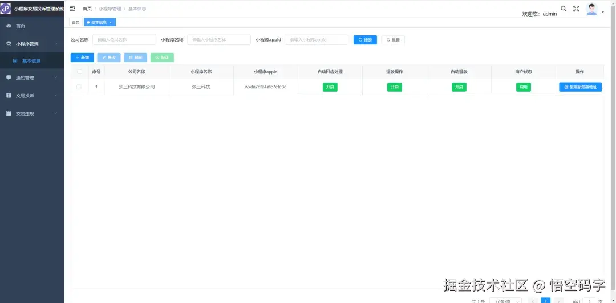Click the 删除 delete button
The width and height of the screenshot is (616, 303).
[x=136, y=58]
